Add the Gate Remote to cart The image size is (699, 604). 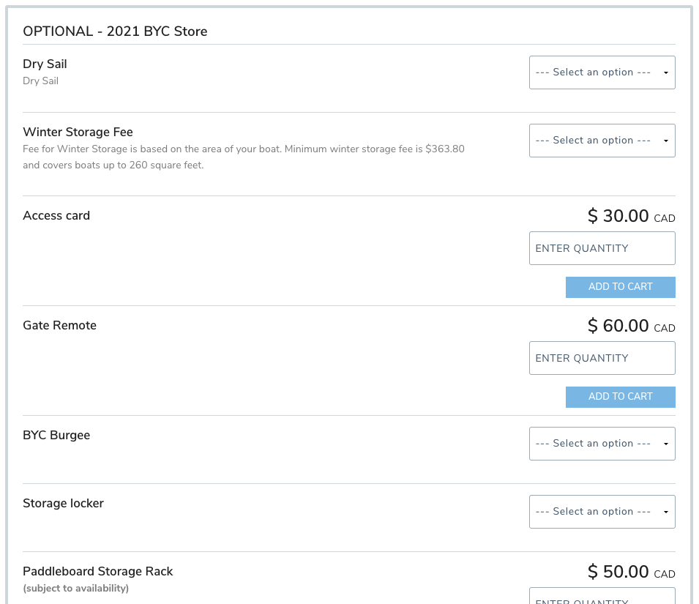click(620, 397)
